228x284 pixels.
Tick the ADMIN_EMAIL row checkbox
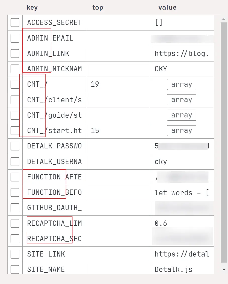[15, 38]
